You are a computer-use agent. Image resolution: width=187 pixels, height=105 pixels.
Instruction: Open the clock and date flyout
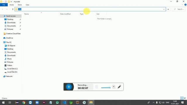tap(175, 102)
